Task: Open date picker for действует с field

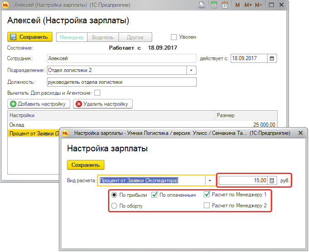Action: pos(272,58)
